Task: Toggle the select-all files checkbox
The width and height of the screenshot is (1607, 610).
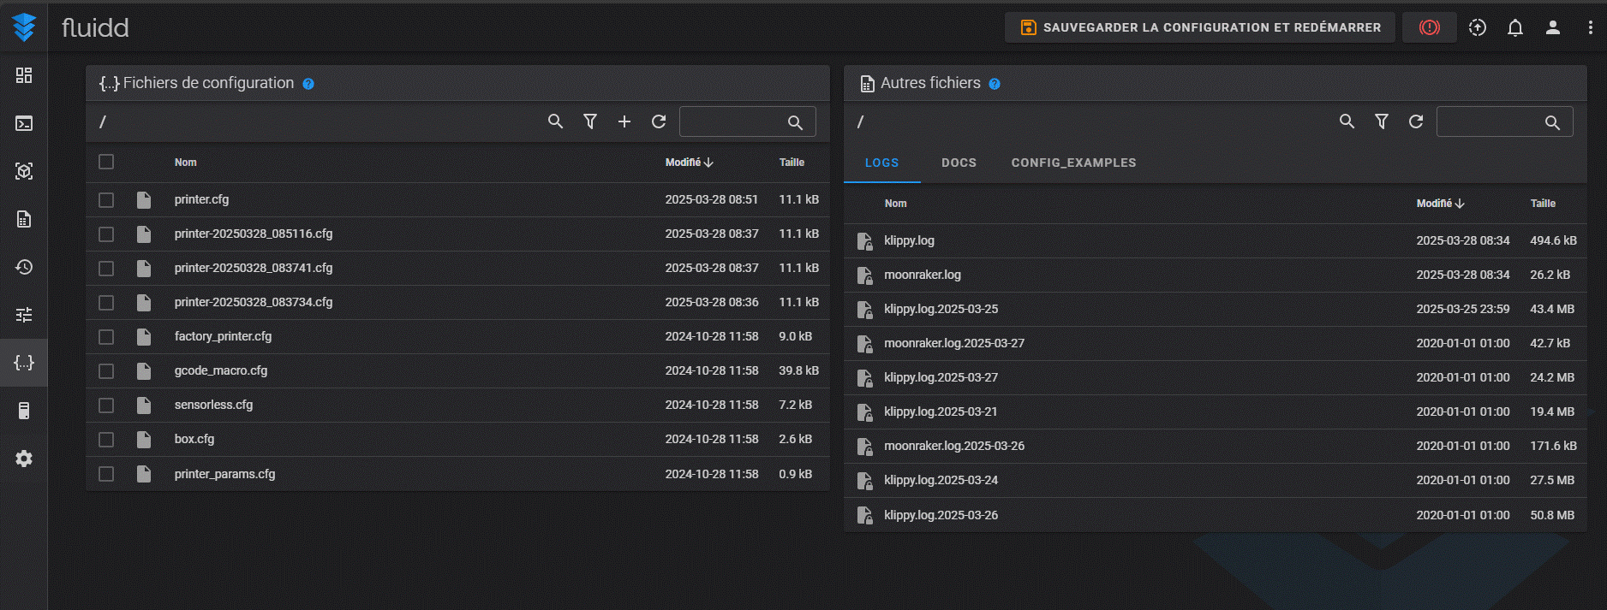Action: coord(106,162)
